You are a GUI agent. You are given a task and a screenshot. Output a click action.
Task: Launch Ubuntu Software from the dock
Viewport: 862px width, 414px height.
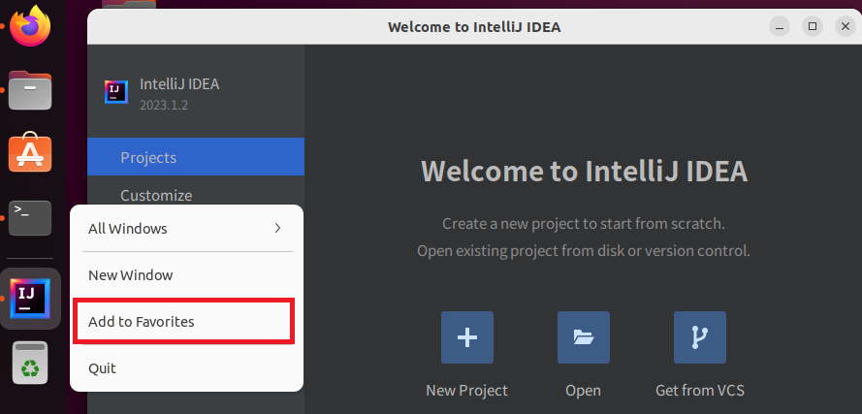[x=30, y=152]
